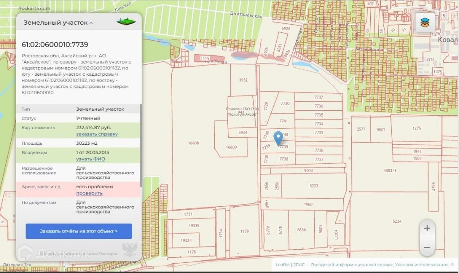This screenshot has height=273, width=459.
Task: Select parcel 16609 on the map
Action: 231,147
